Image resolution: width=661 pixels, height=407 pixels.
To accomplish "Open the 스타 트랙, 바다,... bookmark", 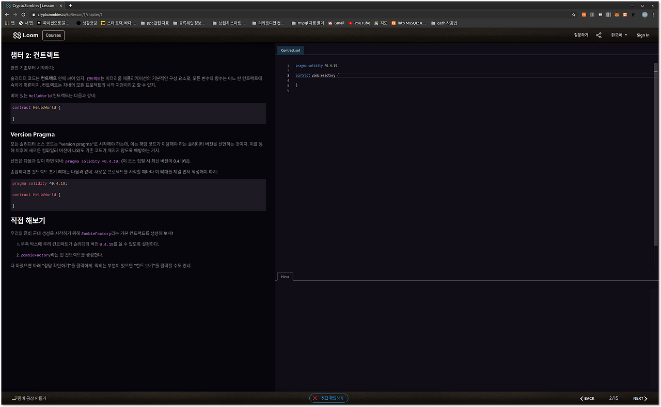I will tap(119, 23).
